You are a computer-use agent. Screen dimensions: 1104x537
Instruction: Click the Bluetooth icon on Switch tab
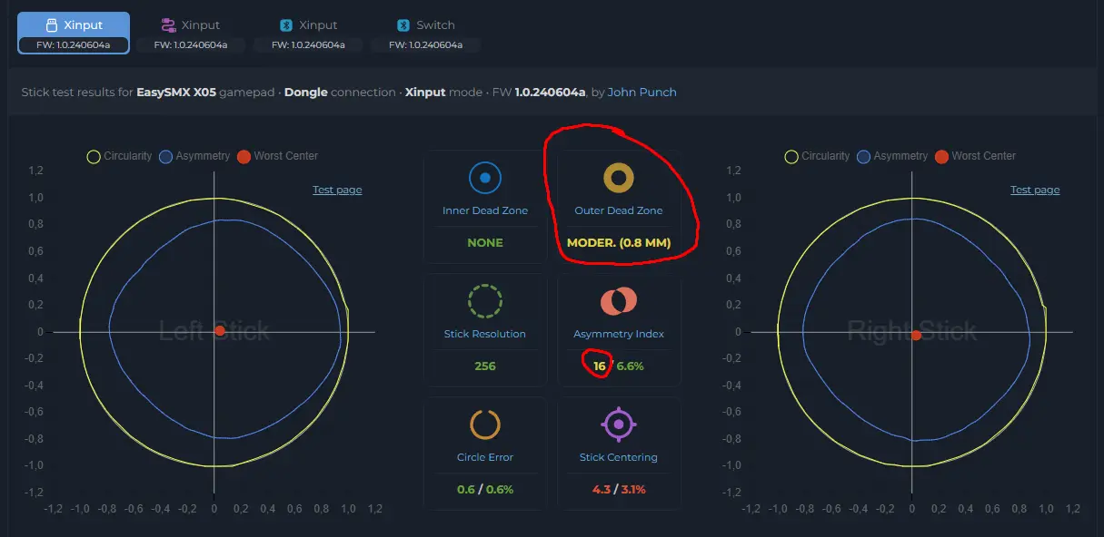tap(403, 25)
